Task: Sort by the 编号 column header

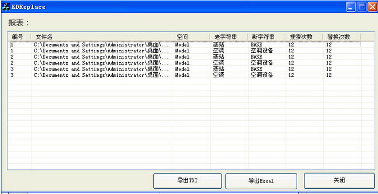Action: [x=19, y=37]
